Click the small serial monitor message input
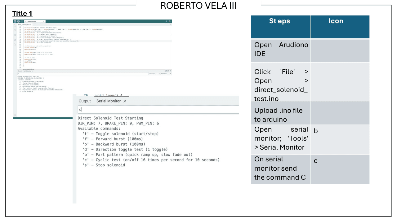This screenshot has width=397, height=223. (x=83, y=74)
